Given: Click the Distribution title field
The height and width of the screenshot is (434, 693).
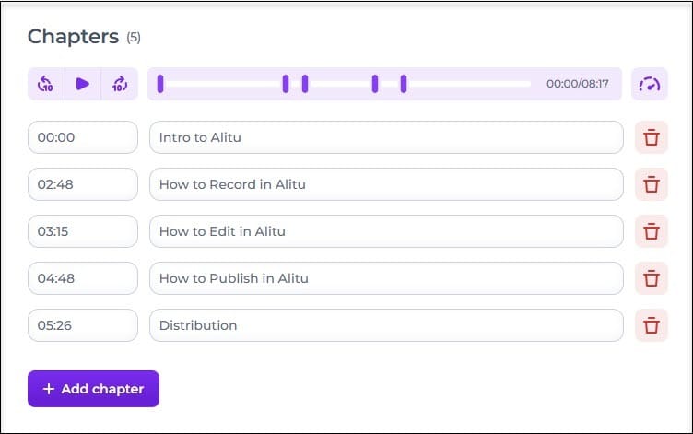Looking at the screenshot, I should pos(386,325).
